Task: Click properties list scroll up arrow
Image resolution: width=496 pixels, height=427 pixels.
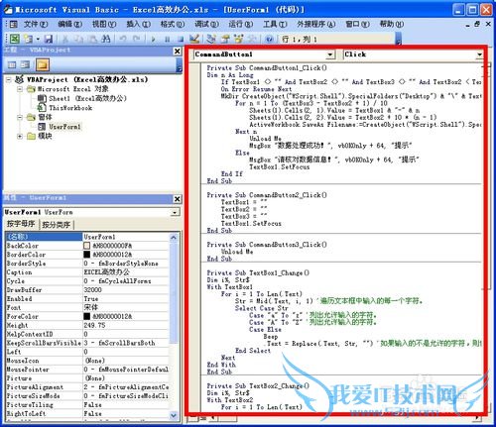Action: coord(174,237)
